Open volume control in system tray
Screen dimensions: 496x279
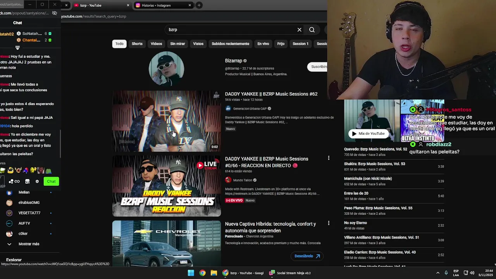(472, 273)
